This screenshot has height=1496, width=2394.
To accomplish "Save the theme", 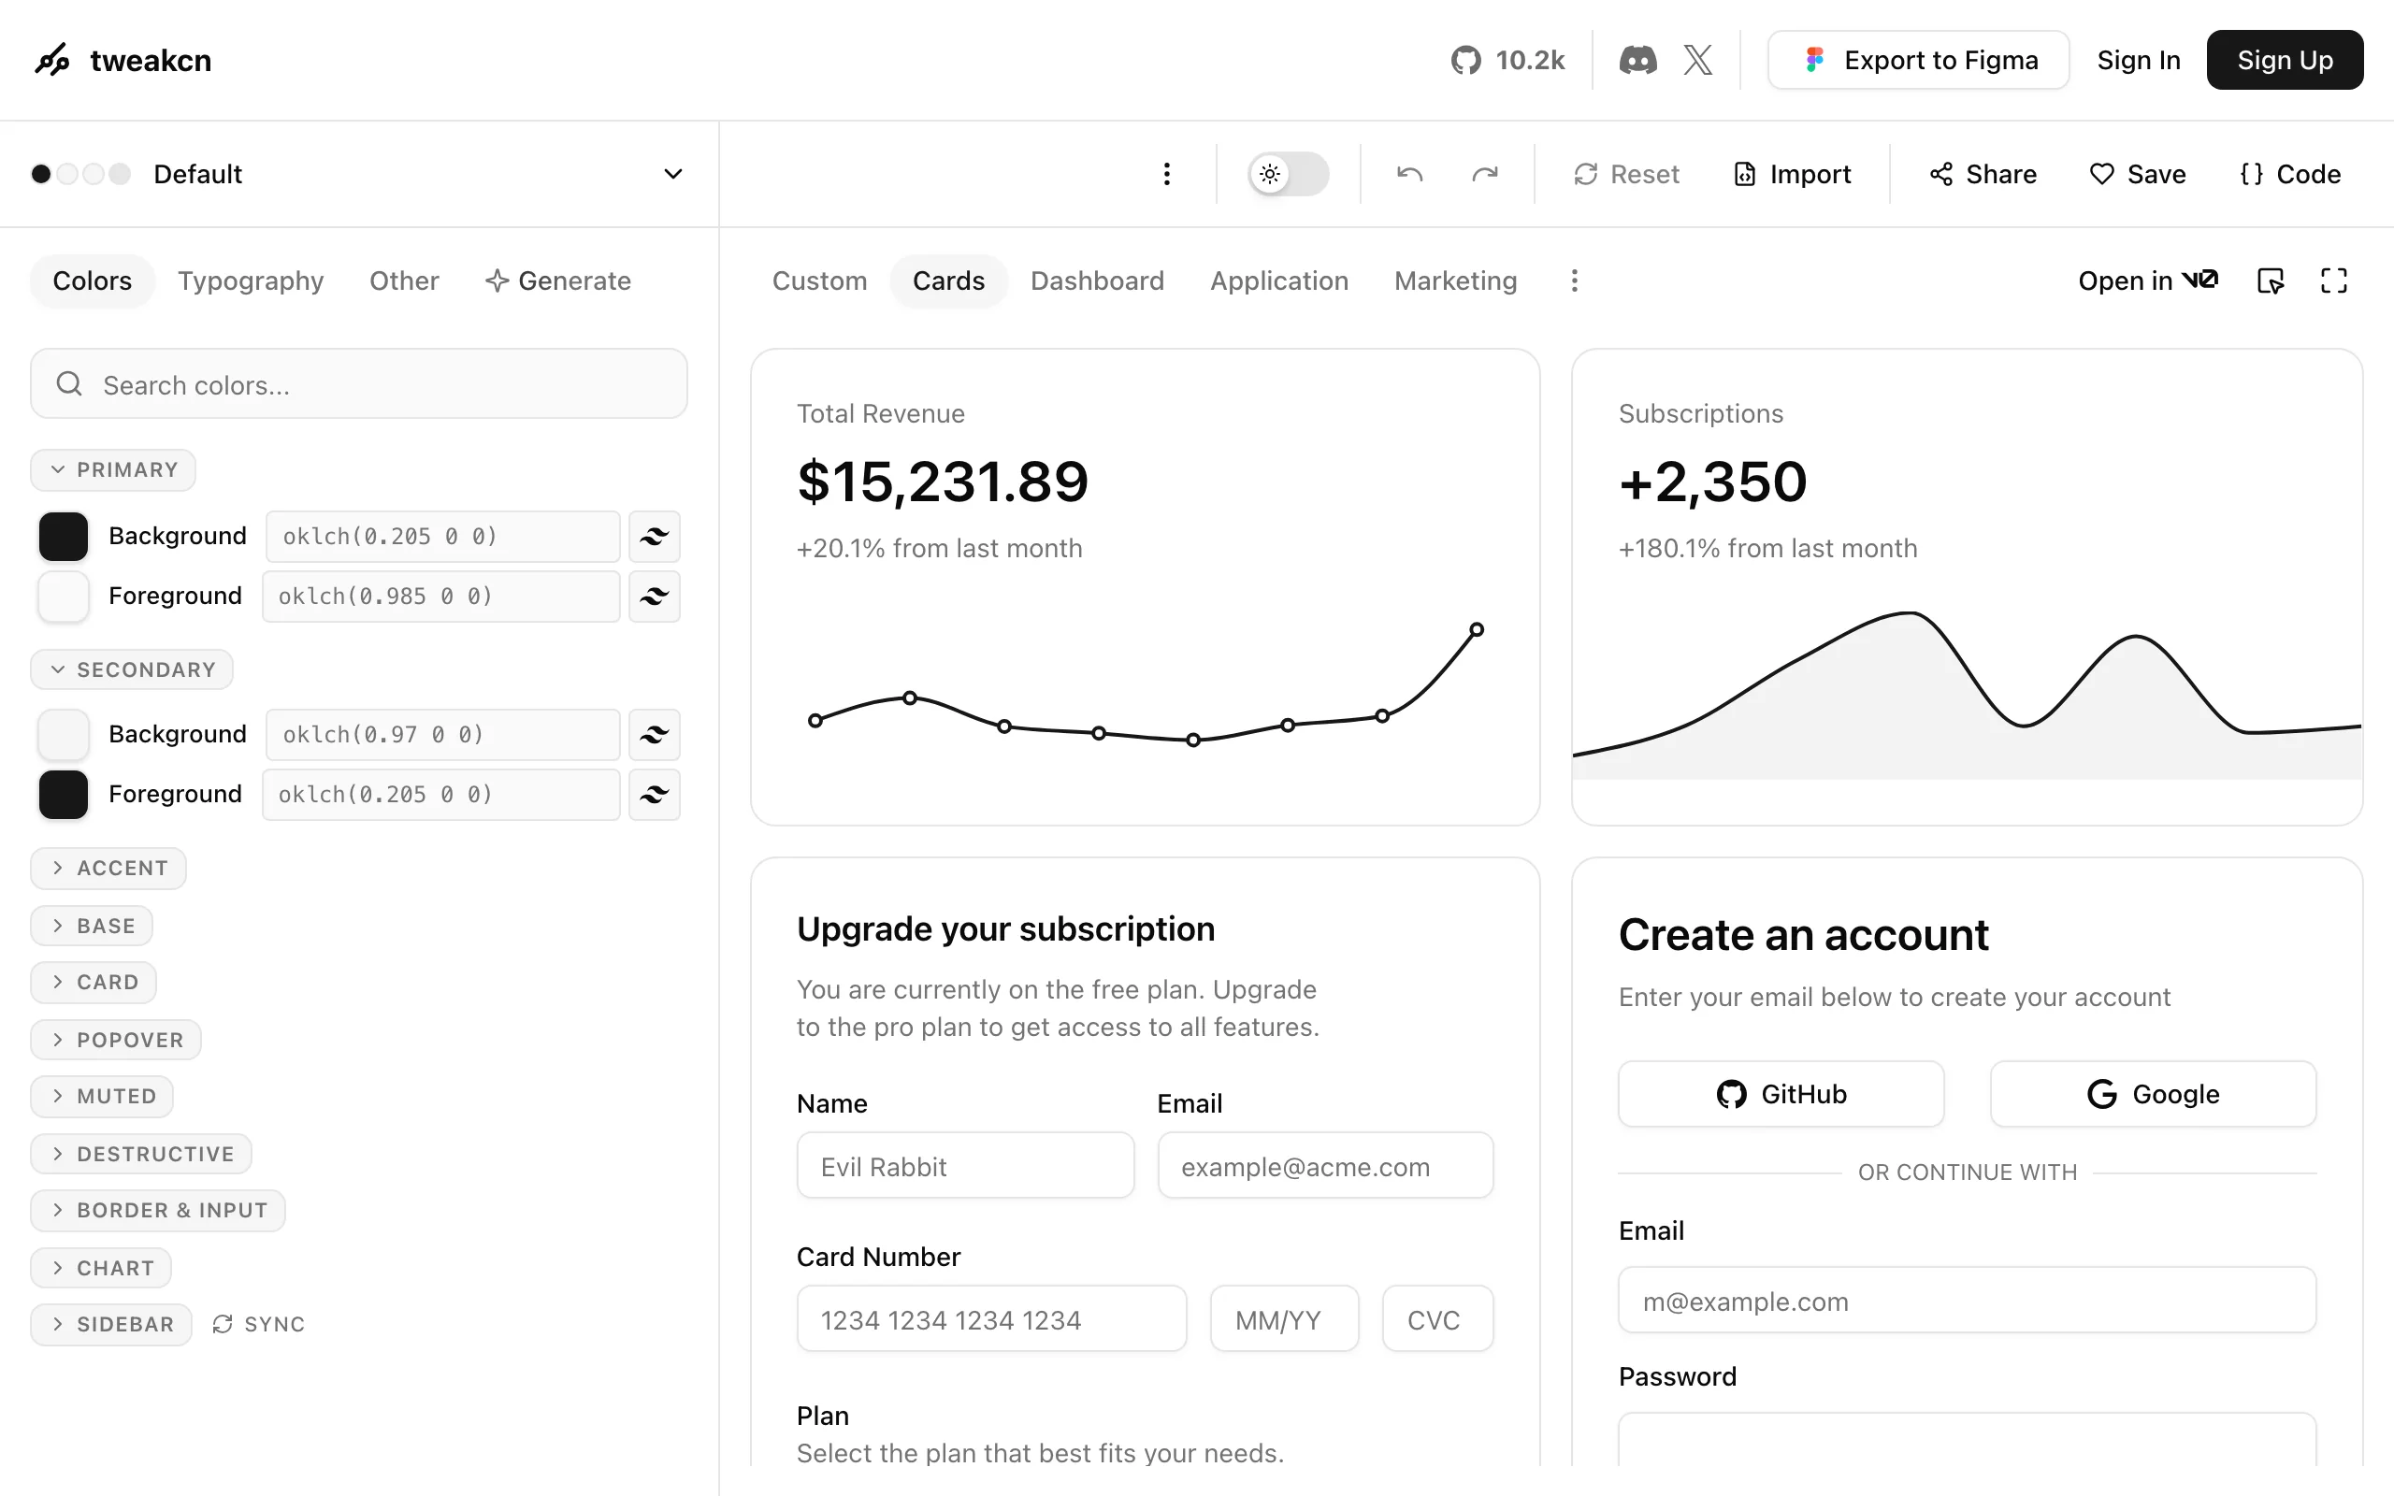I will (2137, 174).
